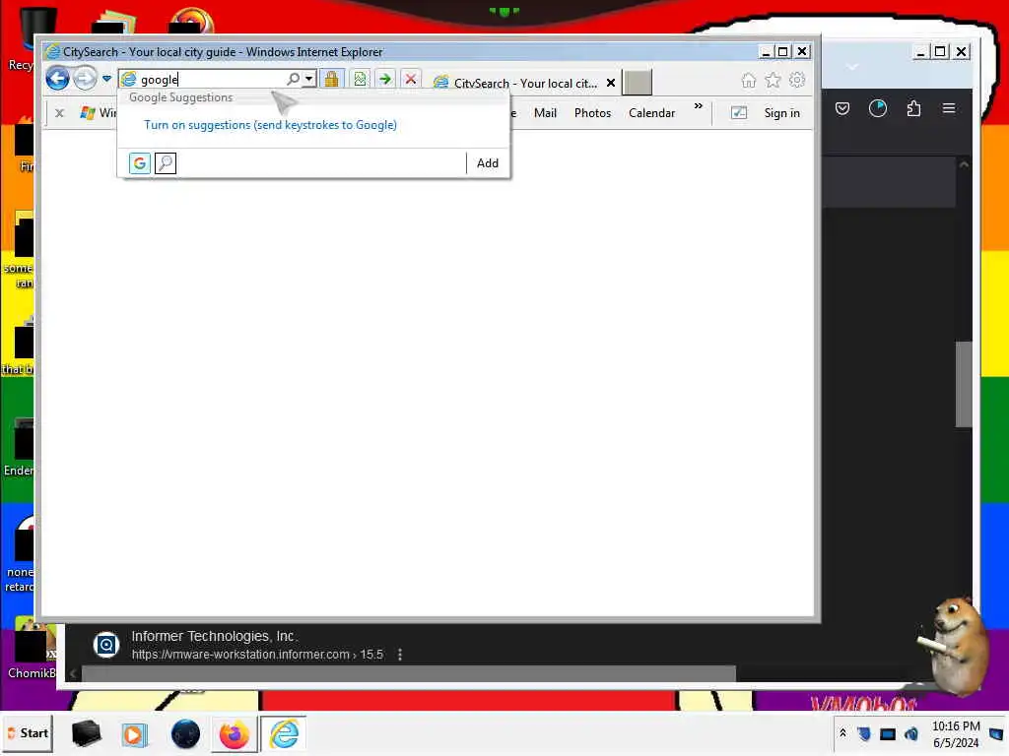Viewport: 1009px width, 756px height.
Task: Click the checkmark options icon beside Sign in
Action: coord(739,113)
